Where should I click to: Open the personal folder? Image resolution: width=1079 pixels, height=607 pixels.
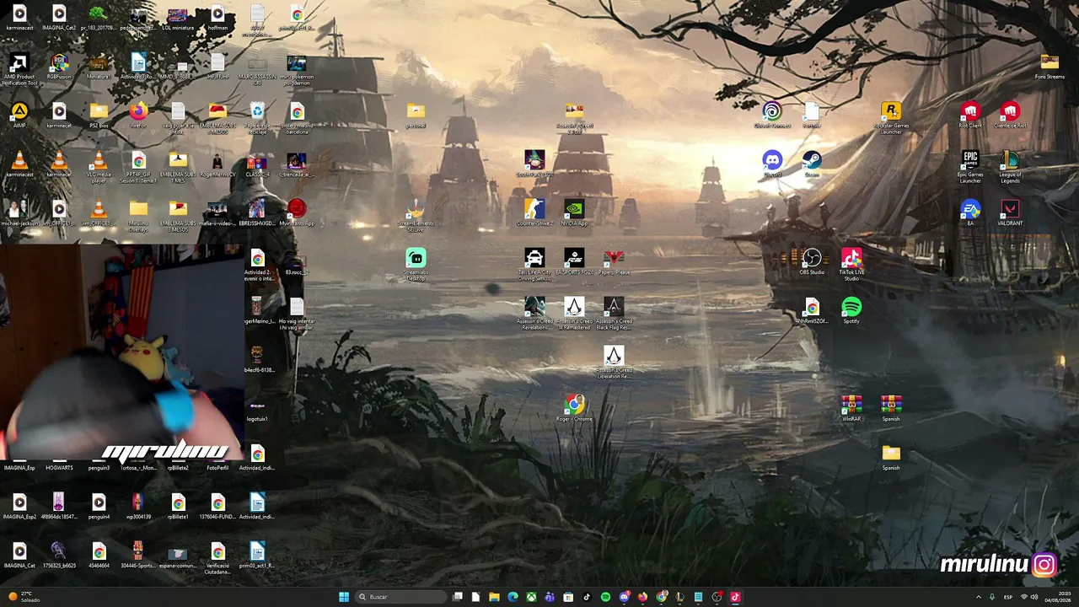(416, 115)
